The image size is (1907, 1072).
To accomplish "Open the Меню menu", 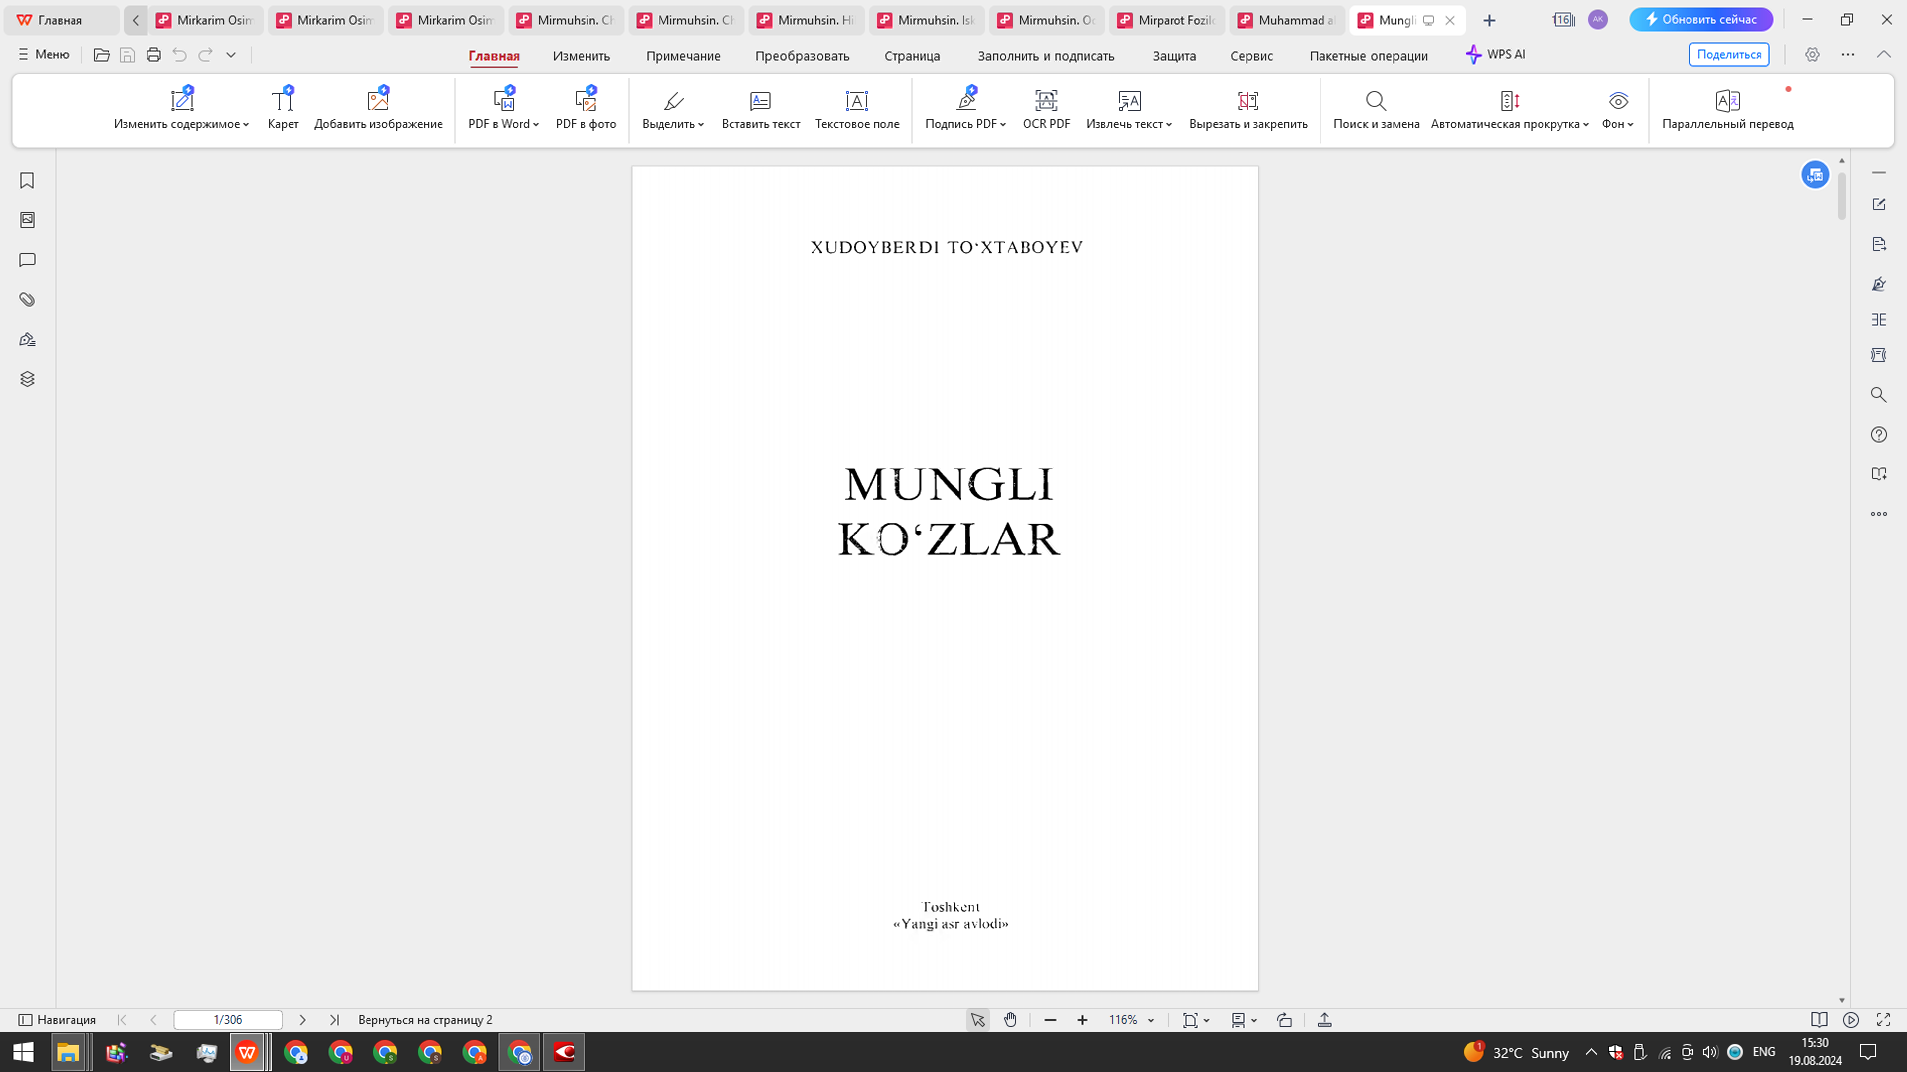I will click(x=43, y=54).
